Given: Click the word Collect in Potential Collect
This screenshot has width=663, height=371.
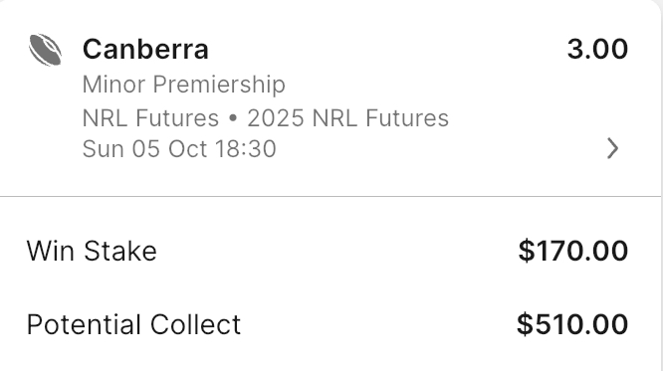Looking at the screenshot, I should click(195, 324).
